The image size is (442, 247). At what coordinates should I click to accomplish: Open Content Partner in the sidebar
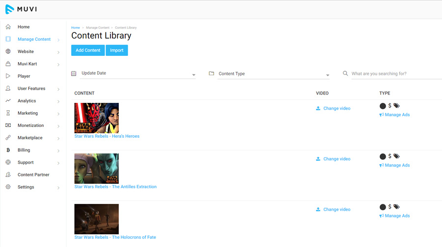(33, 174)
